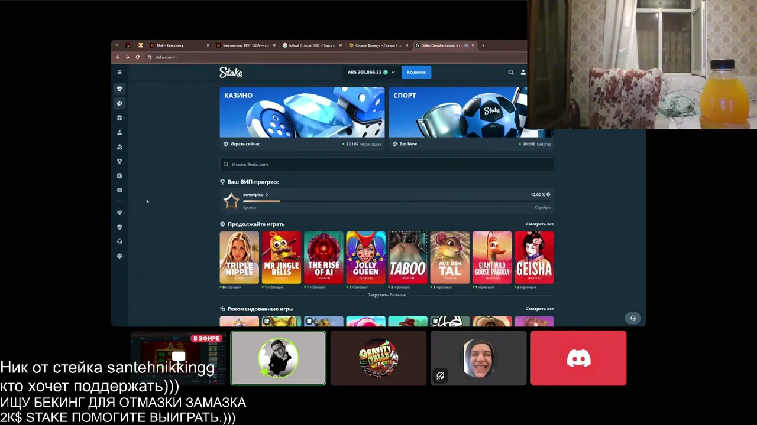Click the Серебро next level label
Viewport: 757px width, 425px height.
click(x=542, y=208)
